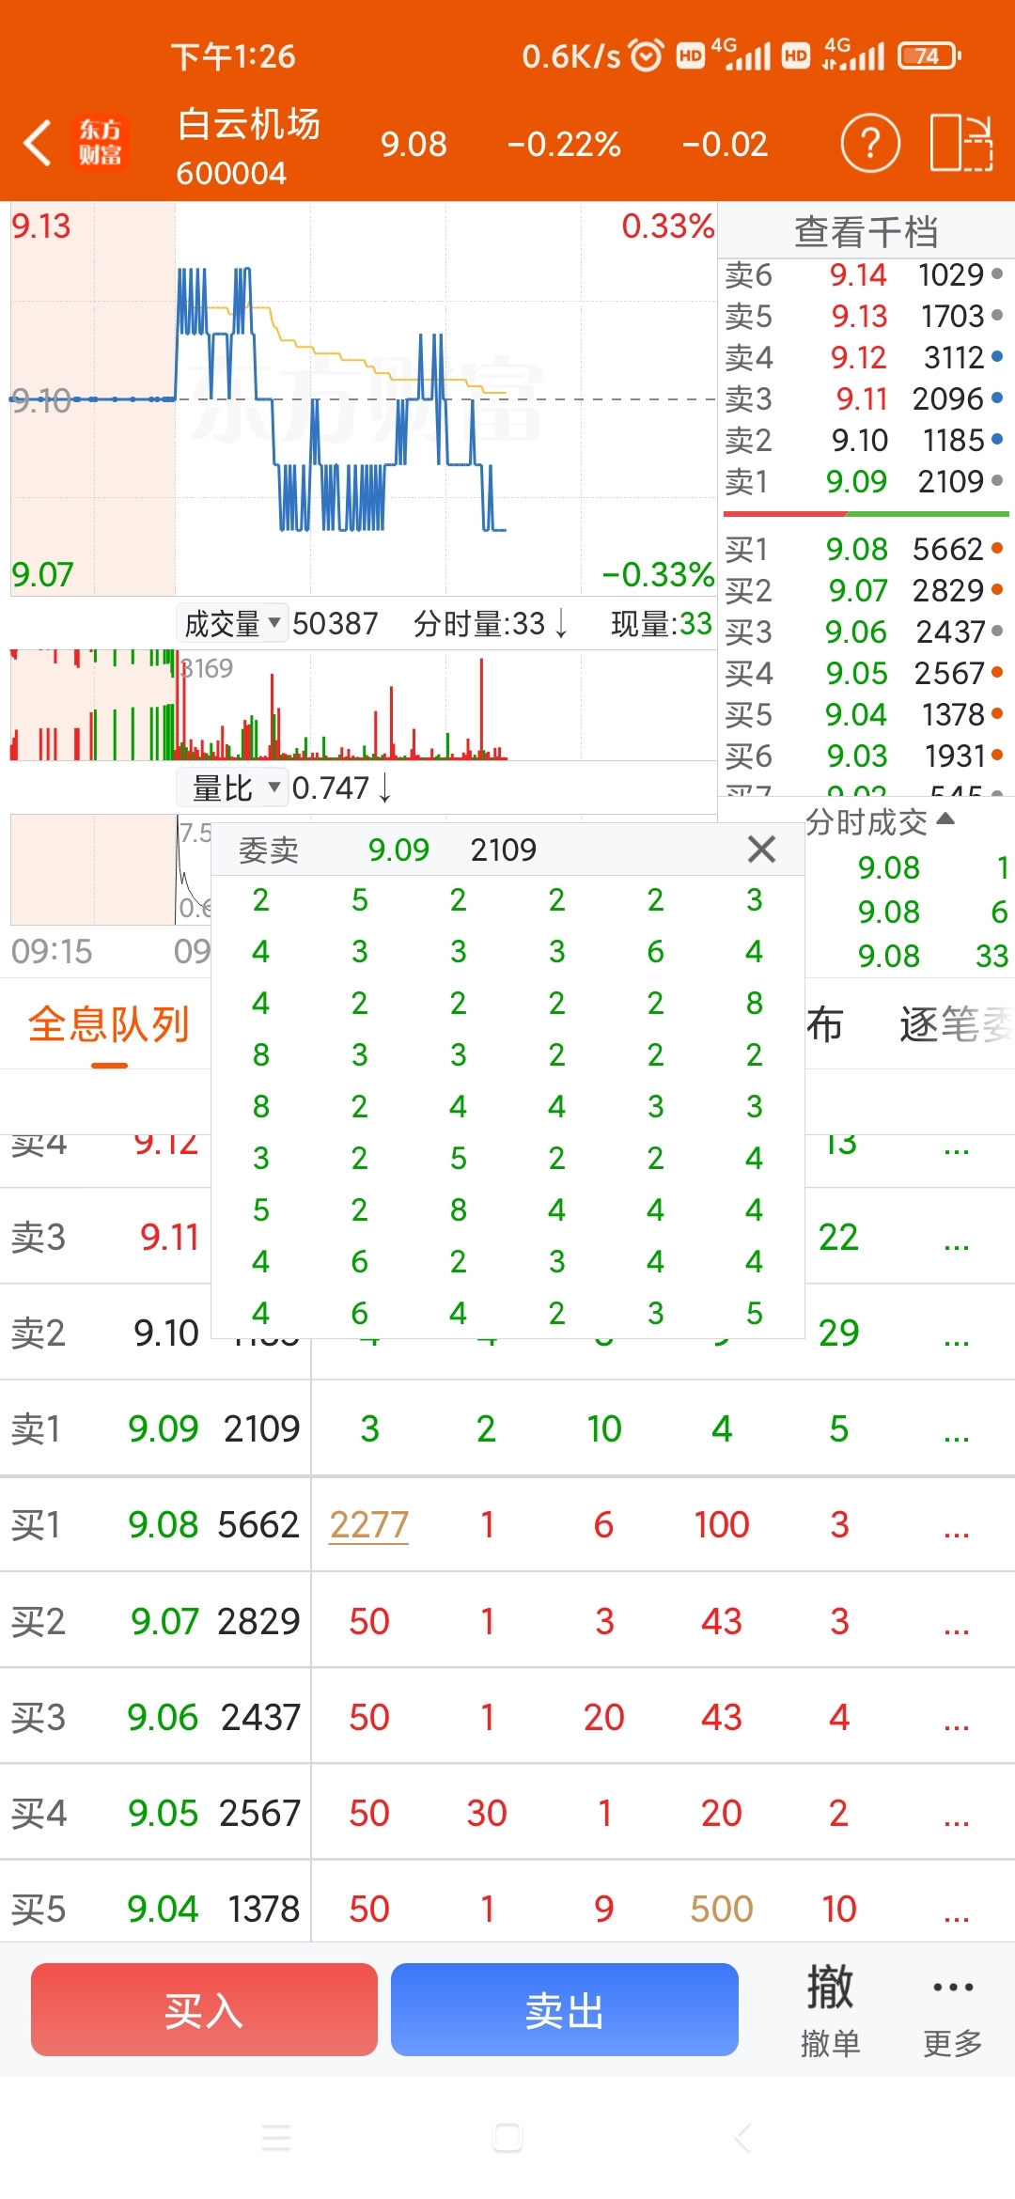Tap the 100 order in 买1 queue
The width and height of the screenshot is (1015, 2199).
click(722, 1524)
